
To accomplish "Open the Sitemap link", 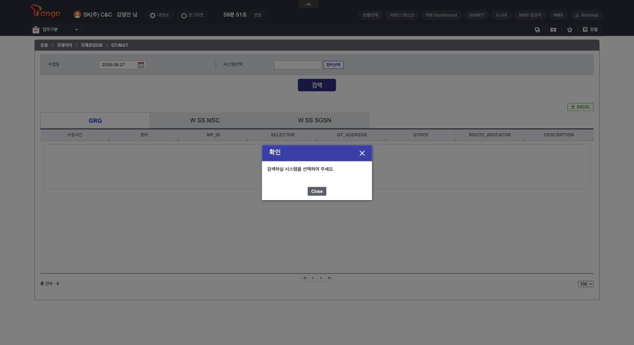I will tap(587, 15).
